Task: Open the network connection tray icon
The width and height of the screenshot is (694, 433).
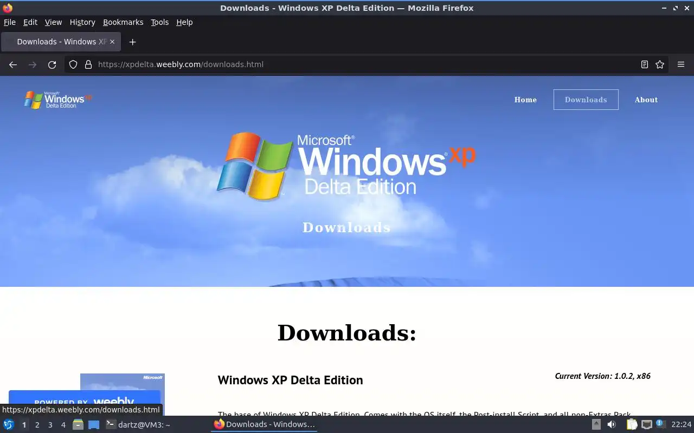Action: pyautogui.click(x=647, y=424)
